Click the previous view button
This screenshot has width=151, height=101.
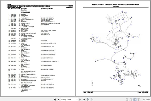(x=88, y=99)
